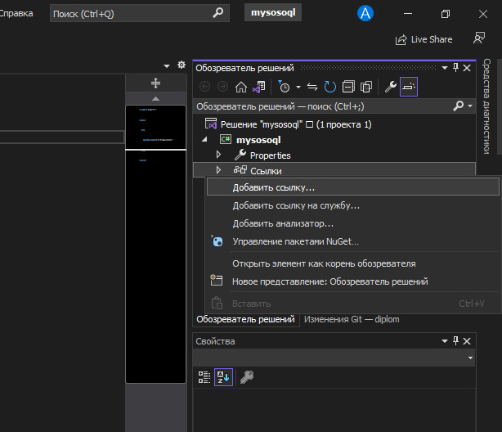Click the new view window icon in menu
This screenshot has height=432, width=502.
pyautogui.click(x=217, y=280)
